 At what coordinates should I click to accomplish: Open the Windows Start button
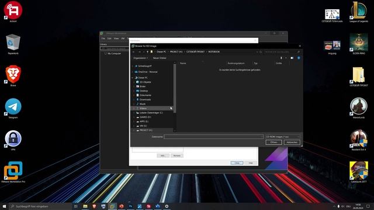pos(4,206)
